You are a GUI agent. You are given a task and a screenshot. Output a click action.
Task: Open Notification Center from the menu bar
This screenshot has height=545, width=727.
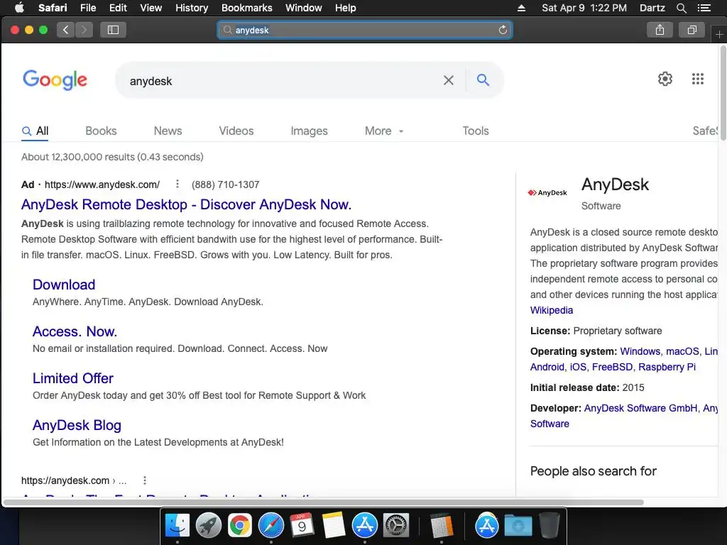pyautogui.click(x=704, y=8)
